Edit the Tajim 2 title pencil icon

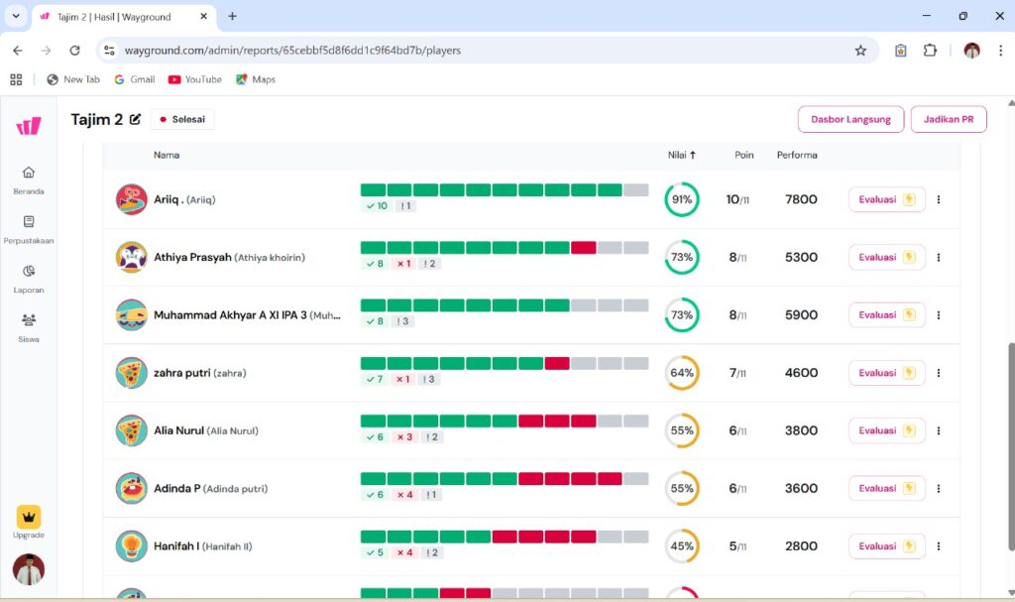pos(135,120)
